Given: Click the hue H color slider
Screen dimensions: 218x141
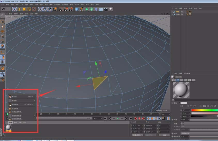Looking at the screenshot, I should (x=204, y=110).
